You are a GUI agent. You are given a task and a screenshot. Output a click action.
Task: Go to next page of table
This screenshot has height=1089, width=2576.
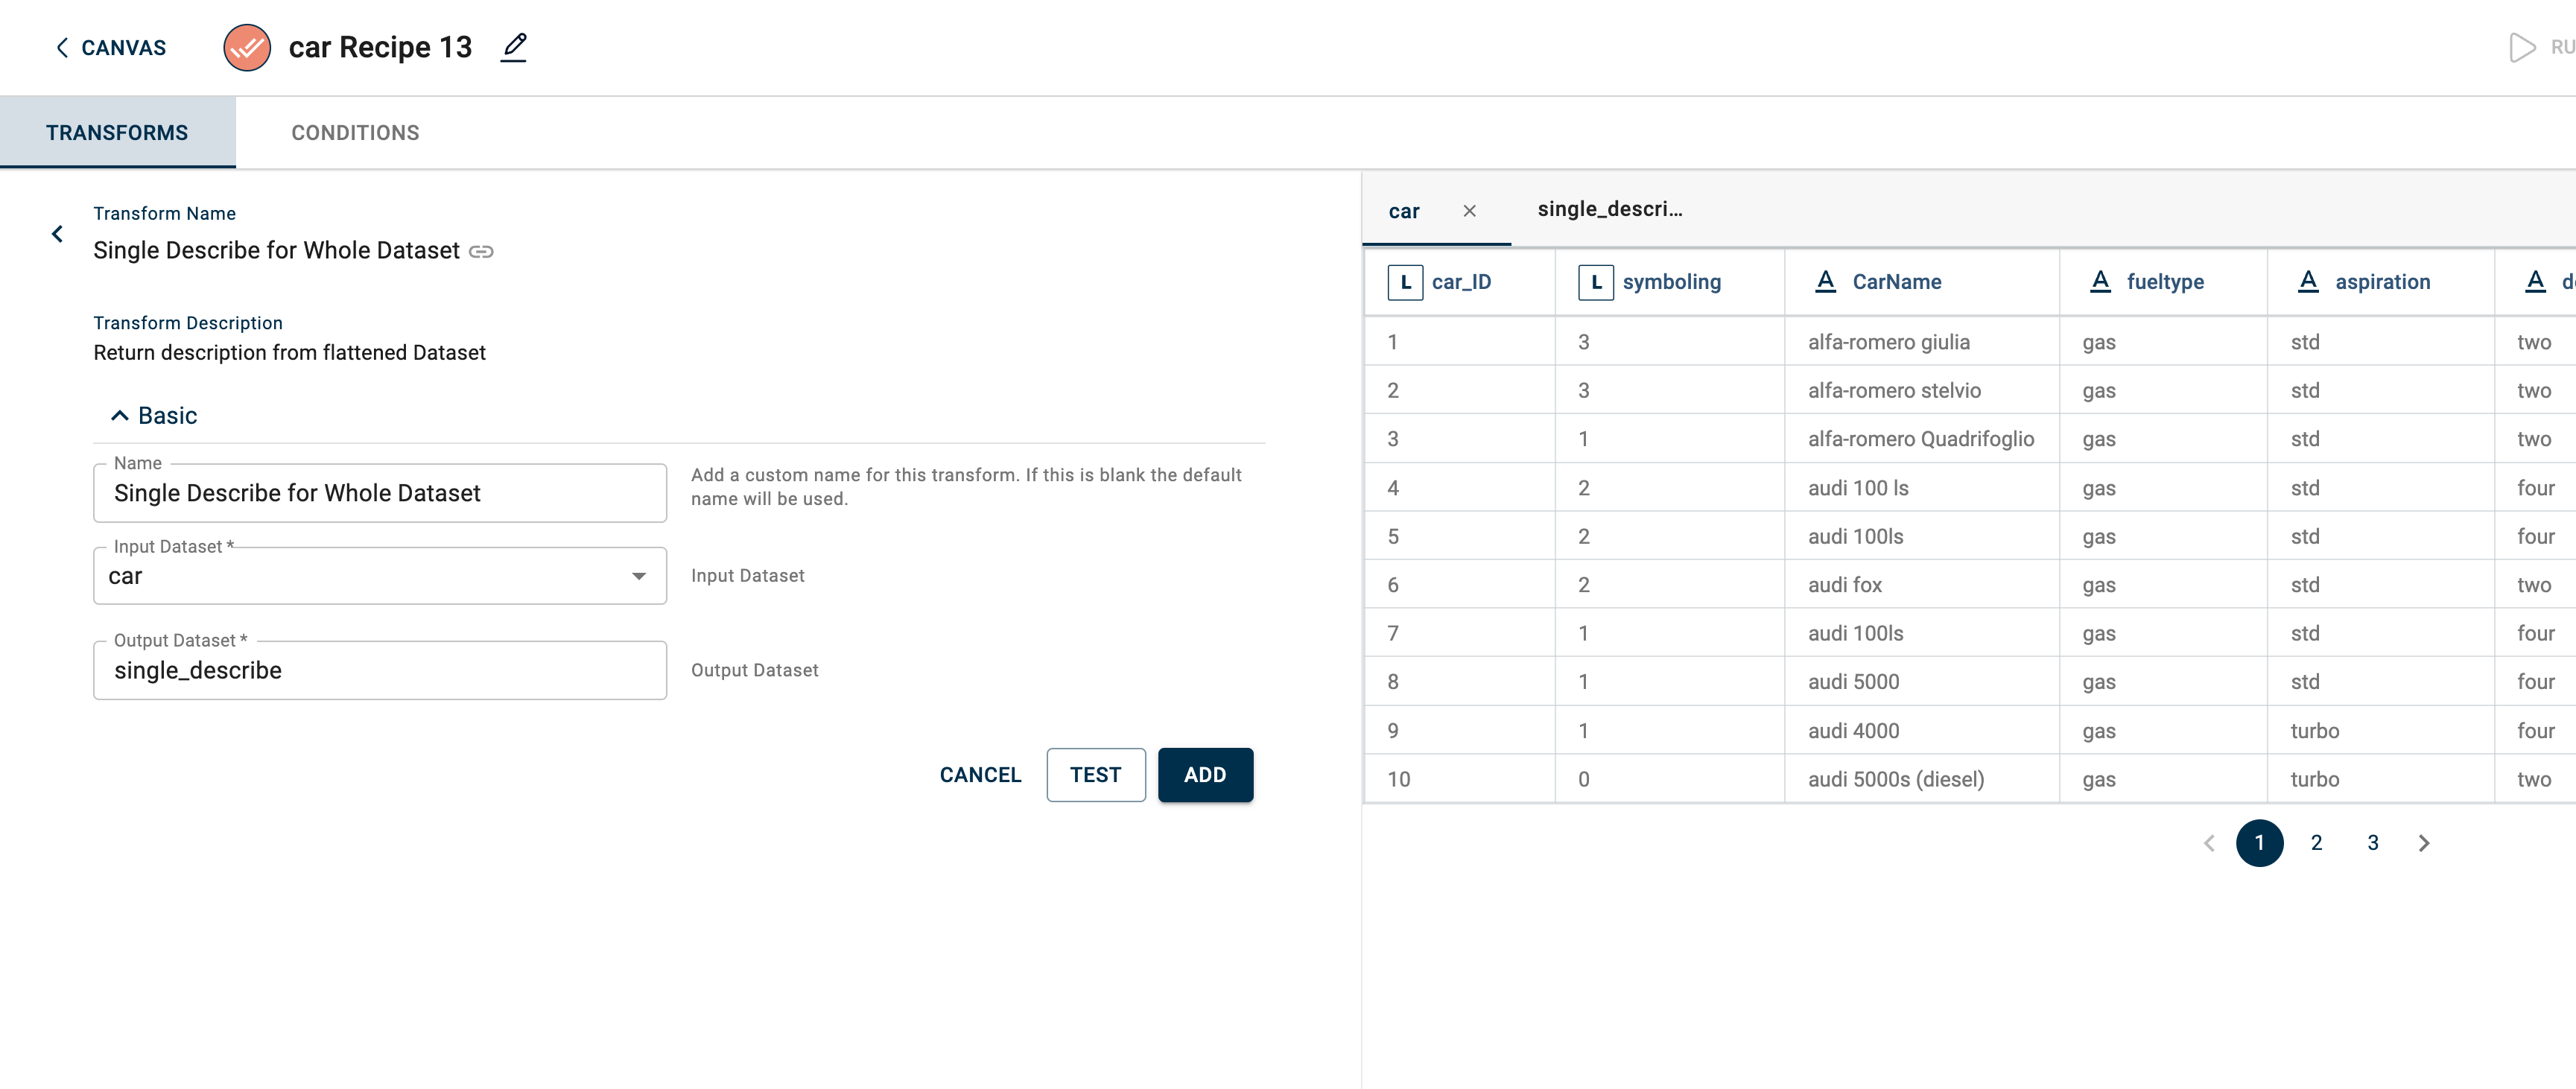[x=2424, y=843]
